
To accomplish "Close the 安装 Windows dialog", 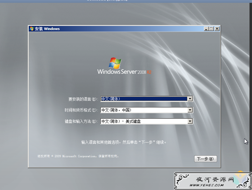I will pyautogui.click(x=217, y=29).
